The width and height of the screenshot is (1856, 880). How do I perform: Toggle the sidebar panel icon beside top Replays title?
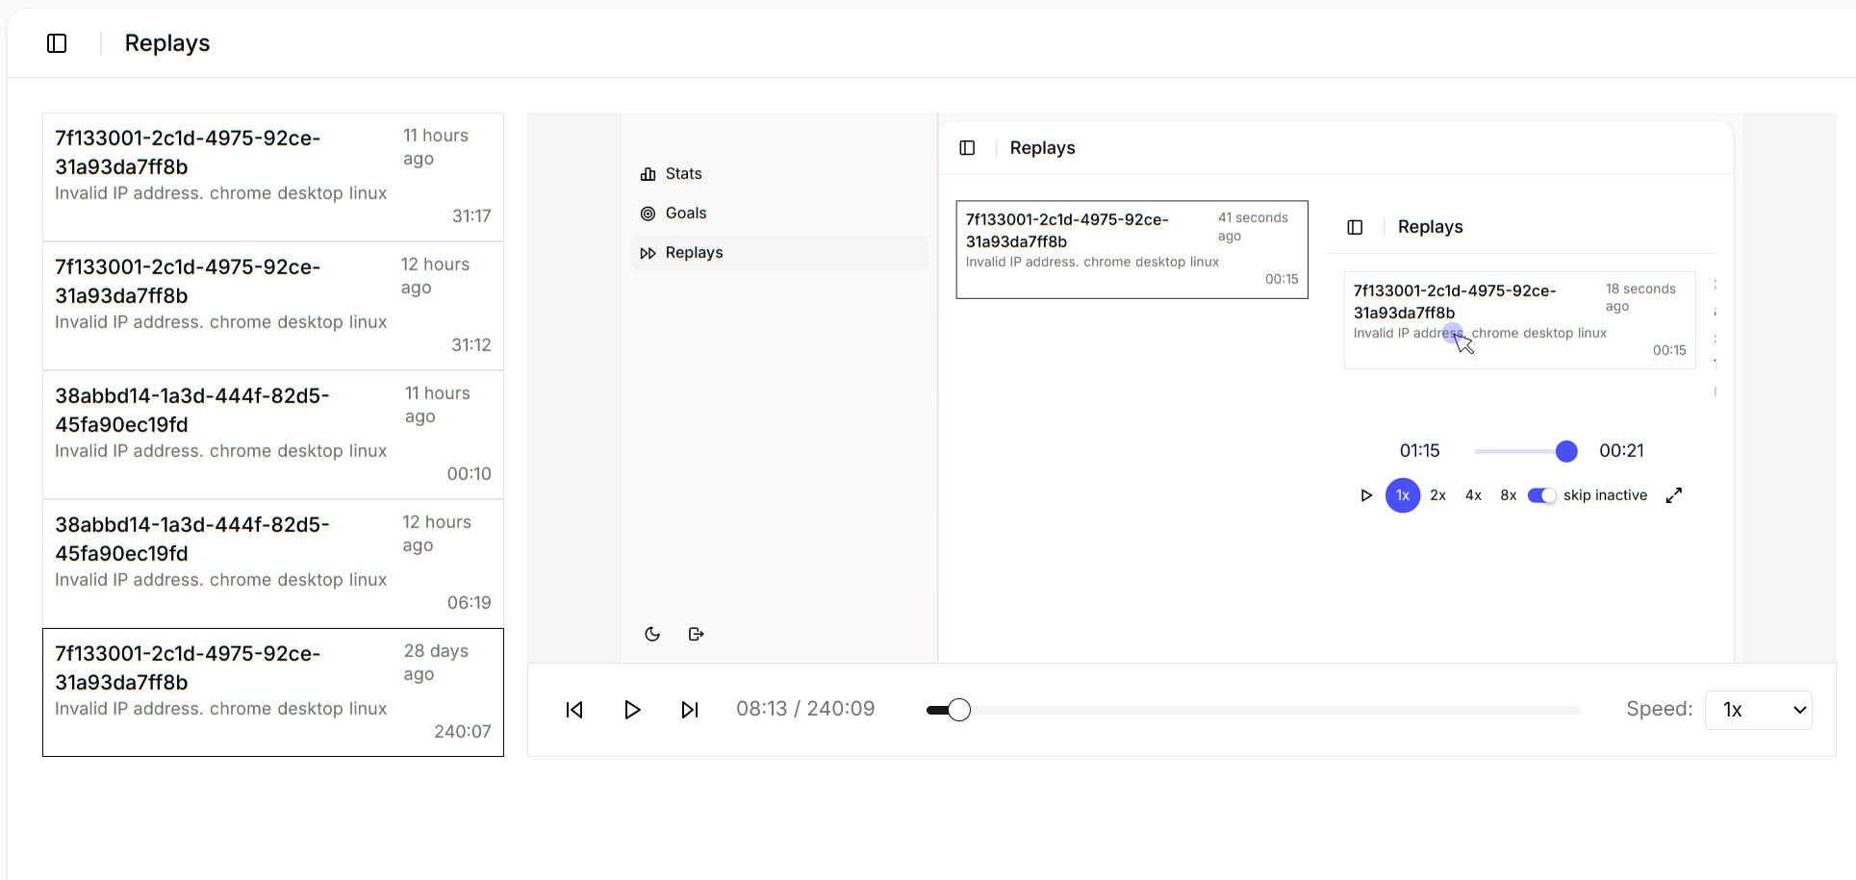57,43
